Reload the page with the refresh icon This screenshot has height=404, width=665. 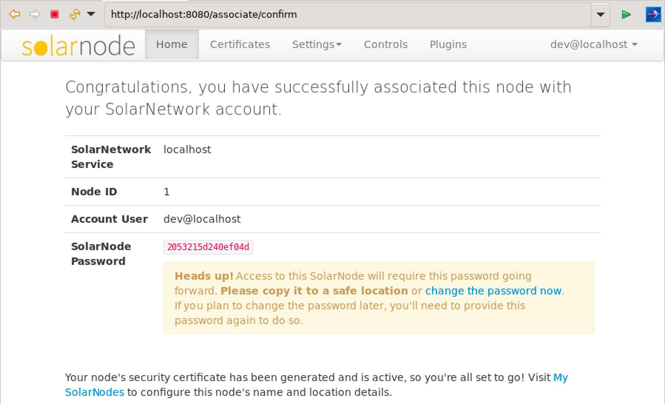[74, 14]
